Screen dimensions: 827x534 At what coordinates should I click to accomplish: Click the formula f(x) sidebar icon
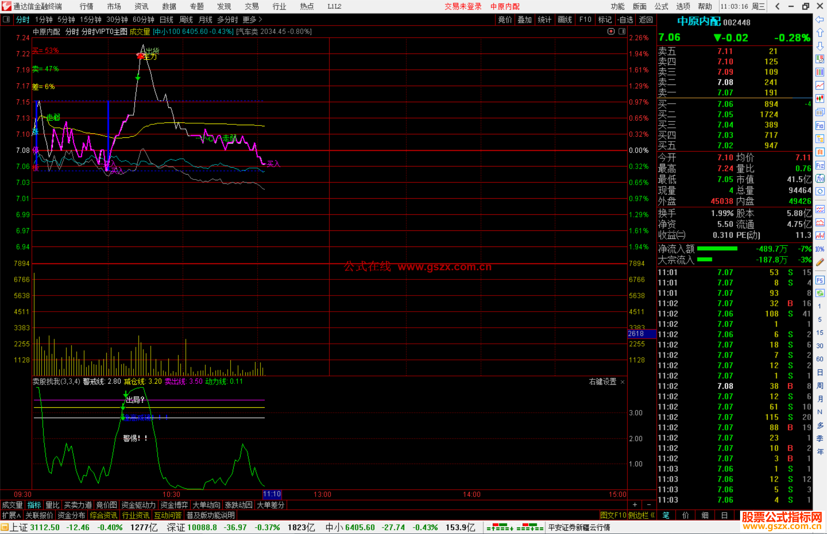click(820, 178)
